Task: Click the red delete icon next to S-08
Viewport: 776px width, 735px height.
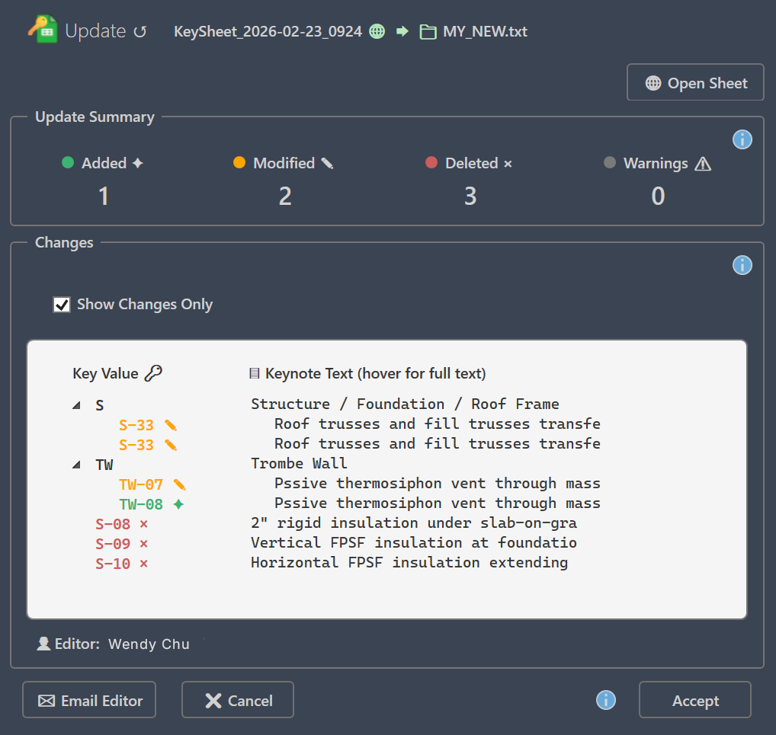Action: pyautogui.click(x=144, y=523)
